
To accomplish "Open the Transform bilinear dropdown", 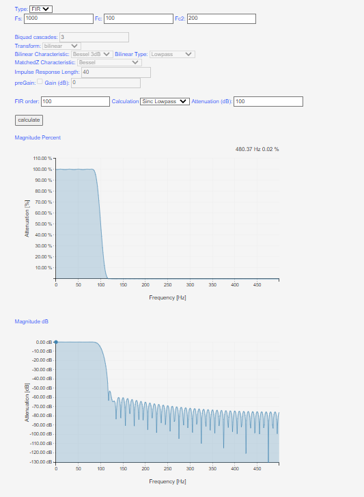I will tap(61, 46).
